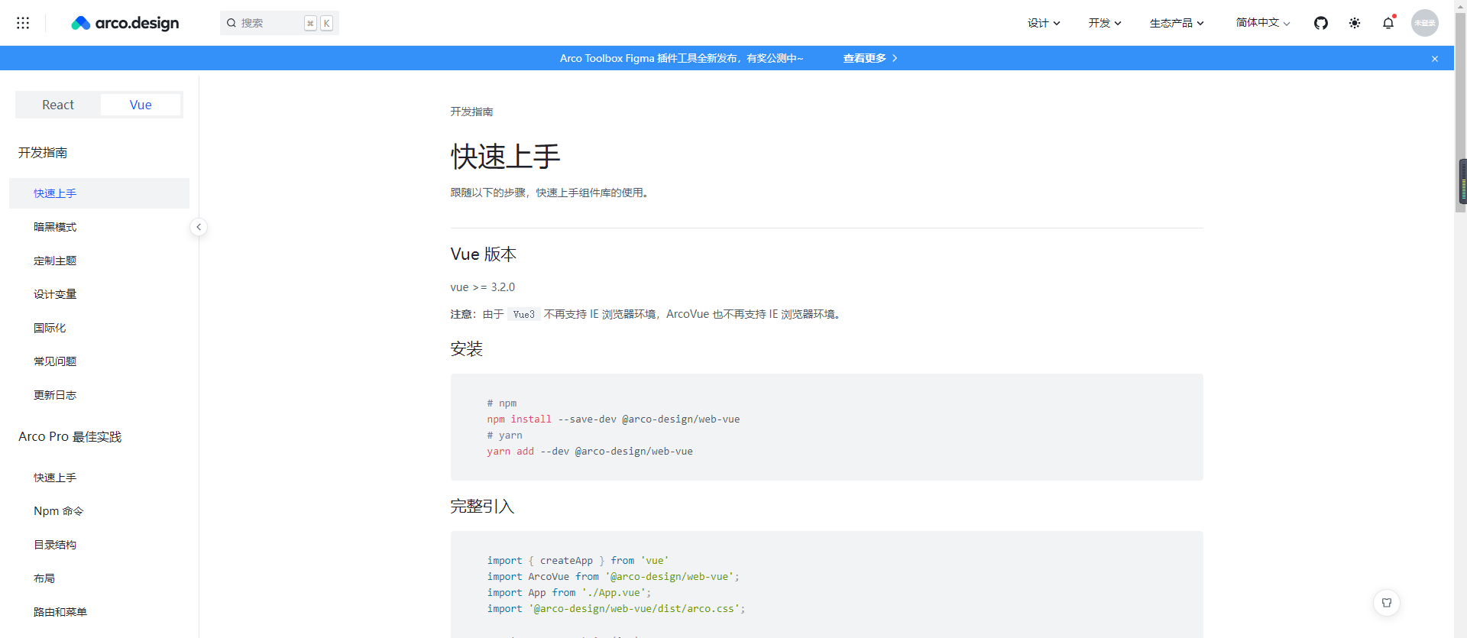Open 更新日志 sidebar item

coord(99,395)
